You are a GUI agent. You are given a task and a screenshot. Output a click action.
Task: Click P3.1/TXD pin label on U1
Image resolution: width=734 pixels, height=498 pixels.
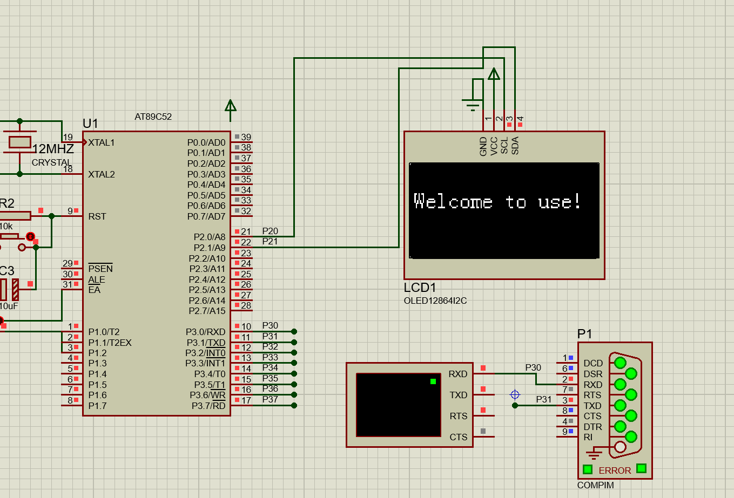click(206, 343)
